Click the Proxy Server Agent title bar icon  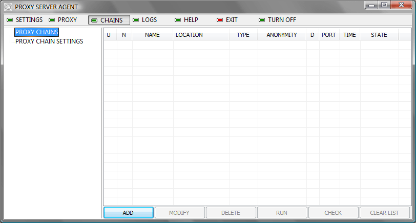tap(9, 7)
